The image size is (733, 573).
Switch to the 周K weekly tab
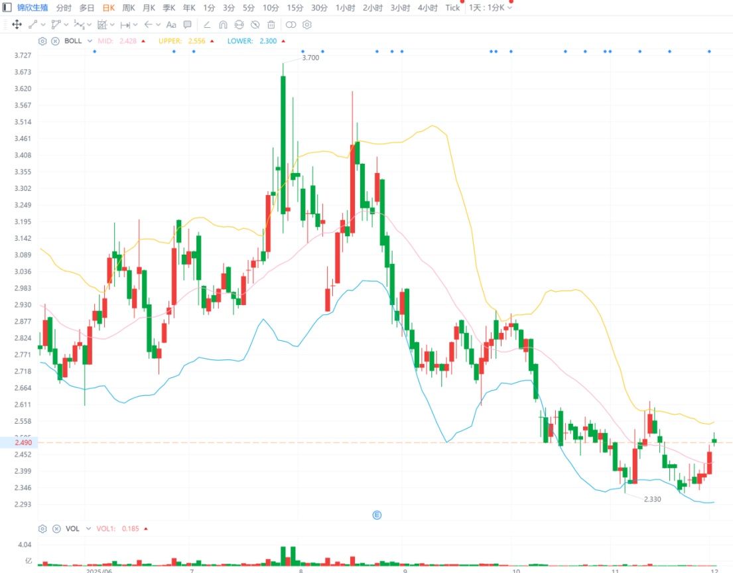pyautogui.click(x=129, y=8)
